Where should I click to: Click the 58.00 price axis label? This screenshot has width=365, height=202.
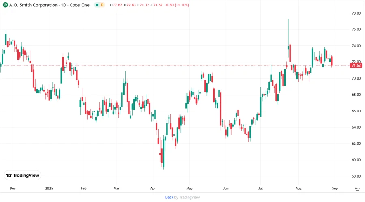(356, 176)
